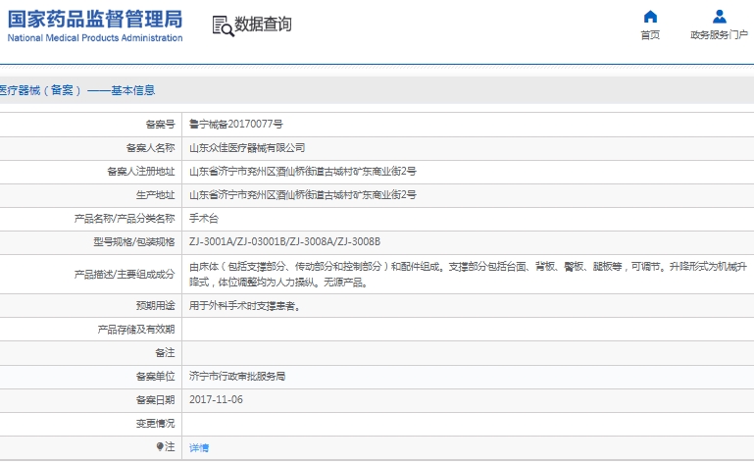Screen dimensions: 754x464
Task: Click the 产品名称/产品分类名称 label
Action: [x=125, y=219]
